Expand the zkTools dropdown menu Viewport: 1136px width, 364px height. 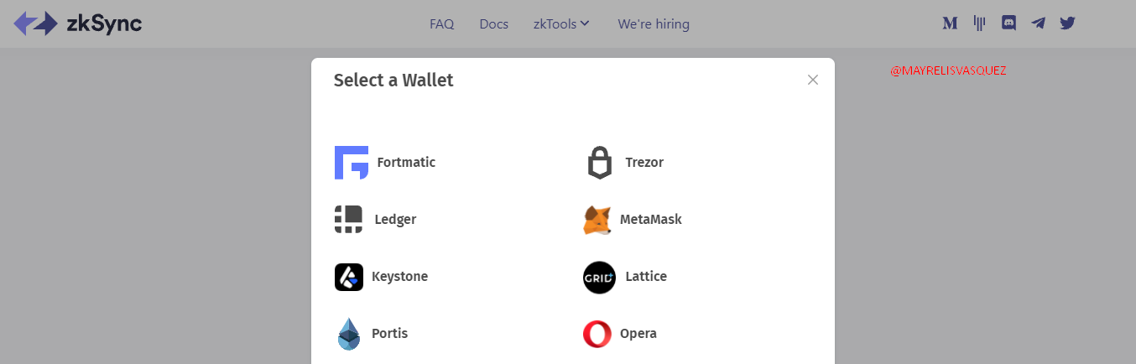click(561, 24)
